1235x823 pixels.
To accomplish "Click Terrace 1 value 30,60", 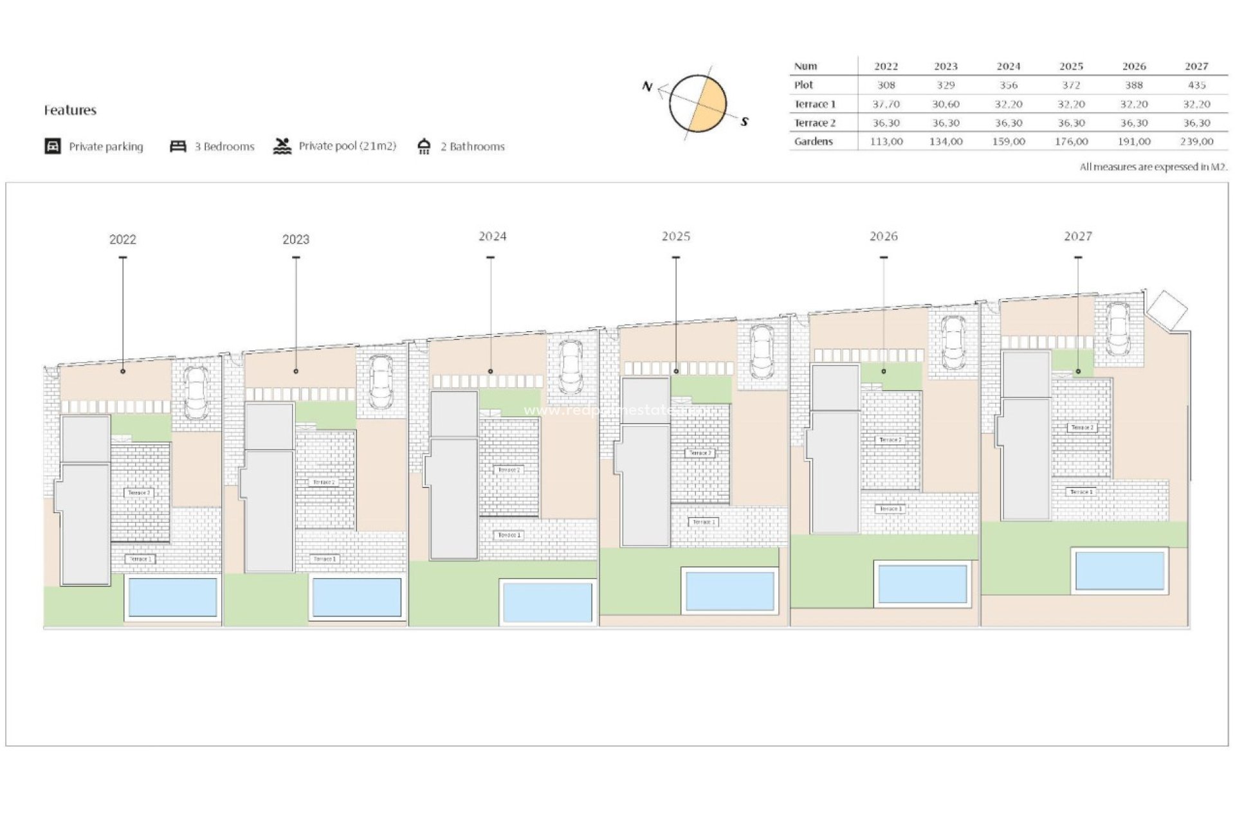I will tap(946, 104).
